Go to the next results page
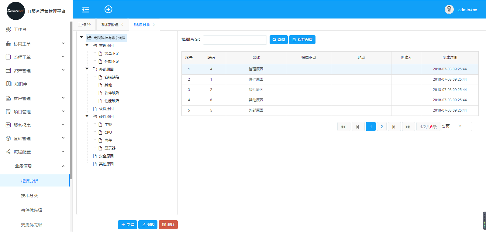Screen dimensions: 486x232 [394, 127]
